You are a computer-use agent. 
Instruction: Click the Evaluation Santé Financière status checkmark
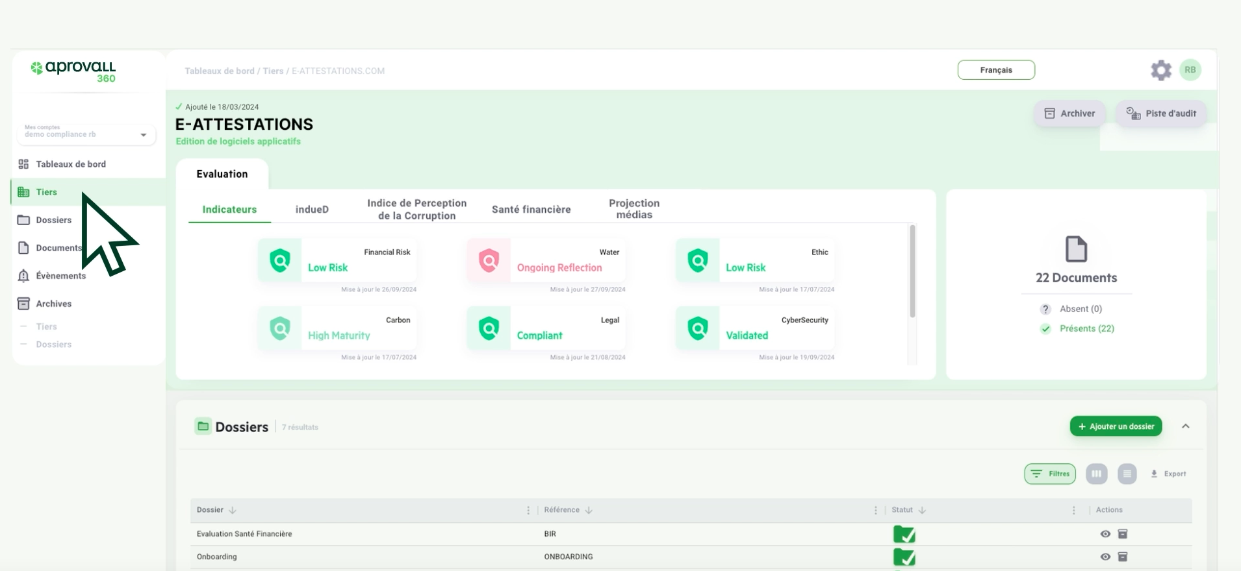[904, 535]
